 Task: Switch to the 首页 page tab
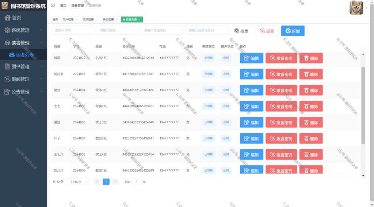click(55, 20)
